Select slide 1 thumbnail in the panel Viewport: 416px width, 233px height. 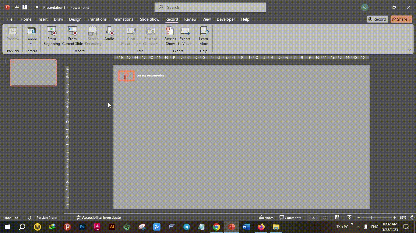pos(33,72)
